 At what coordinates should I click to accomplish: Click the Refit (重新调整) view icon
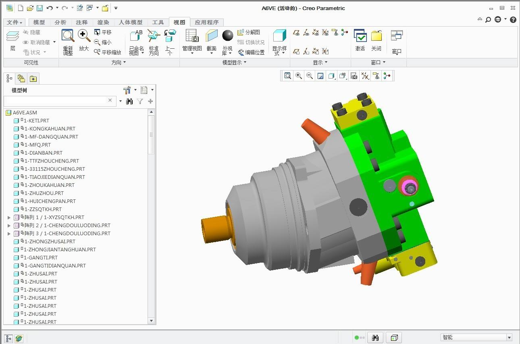pyautogui.click(x=68, y=41)
